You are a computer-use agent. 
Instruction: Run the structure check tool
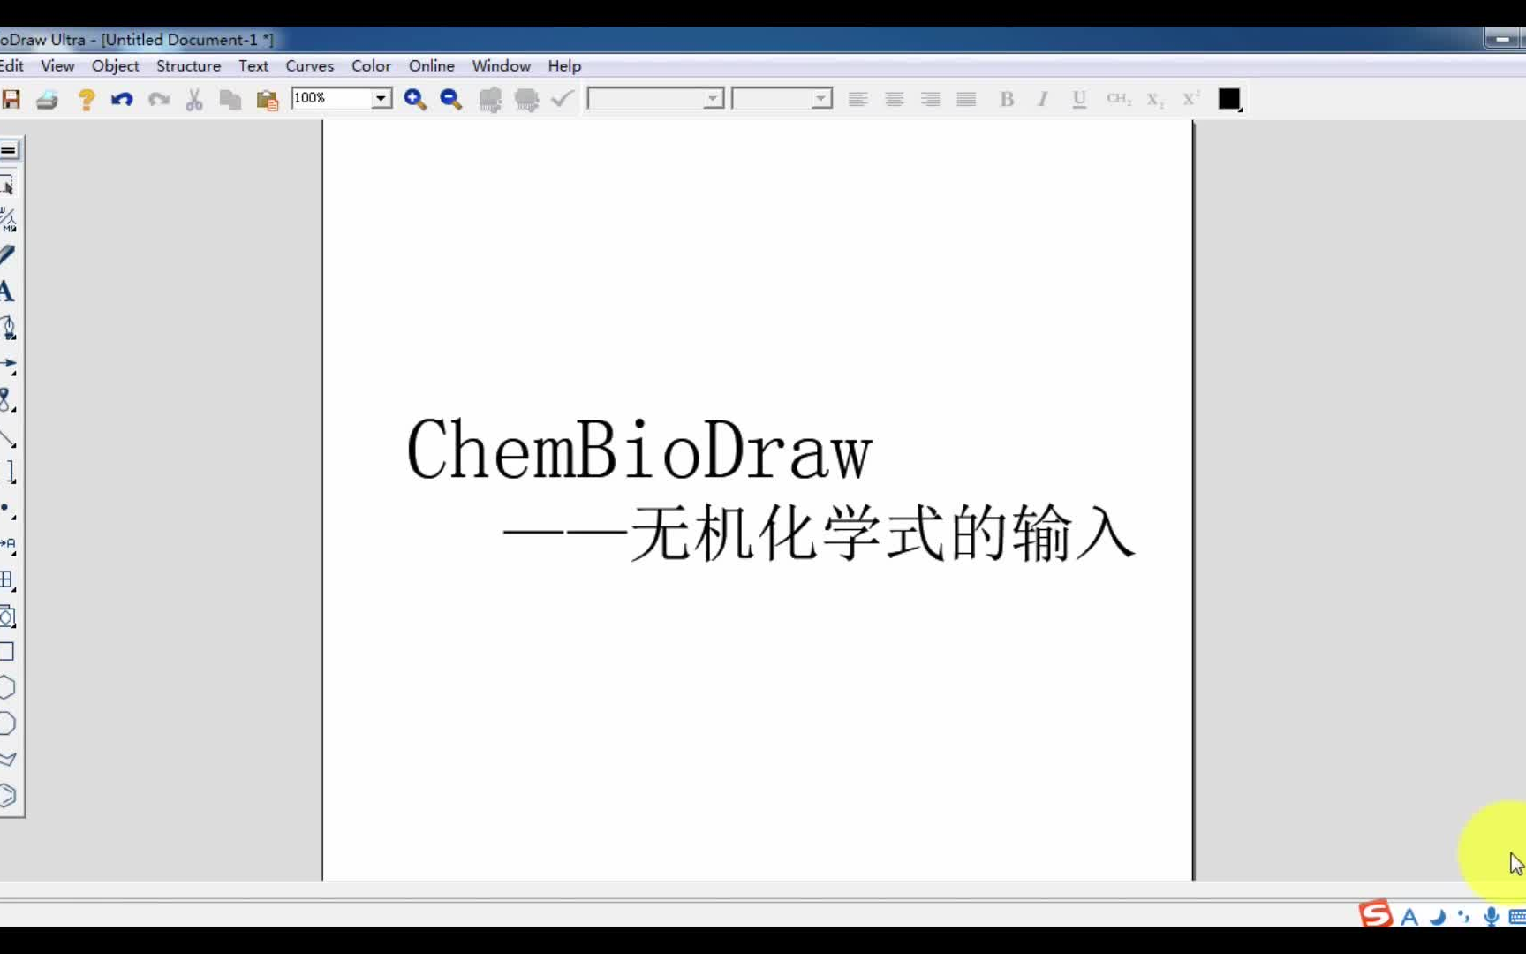(x=562, y=99)
